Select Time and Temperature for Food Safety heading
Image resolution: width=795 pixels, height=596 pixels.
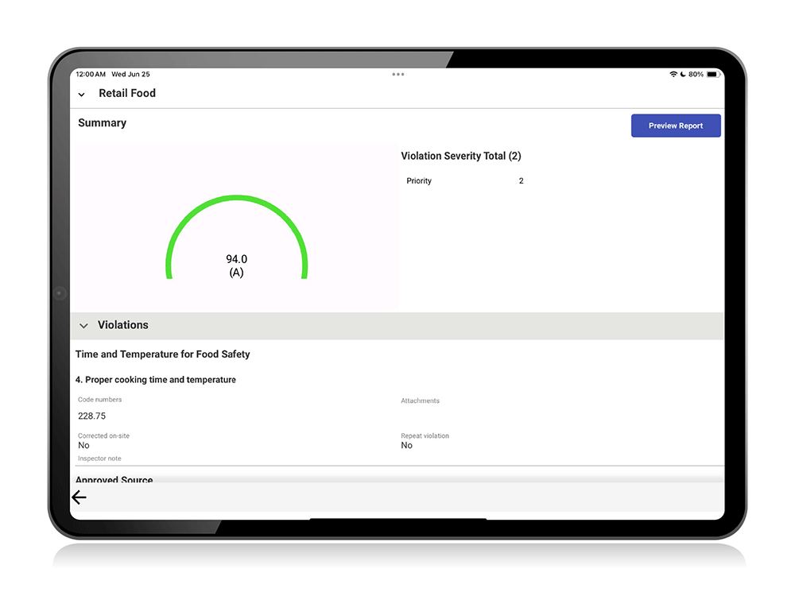point(163,354)
